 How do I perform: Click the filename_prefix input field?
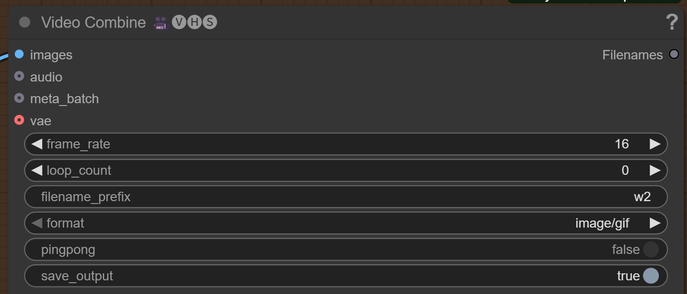point(346,196)
